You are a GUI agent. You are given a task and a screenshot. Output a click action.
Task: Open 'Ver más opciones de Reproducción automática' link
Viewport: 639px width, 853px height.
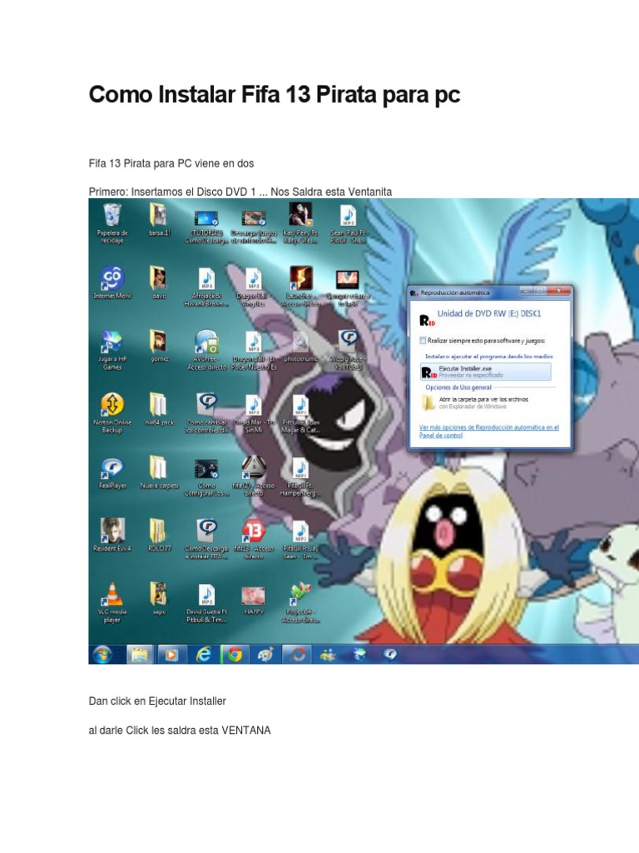[x=489, y=431]
